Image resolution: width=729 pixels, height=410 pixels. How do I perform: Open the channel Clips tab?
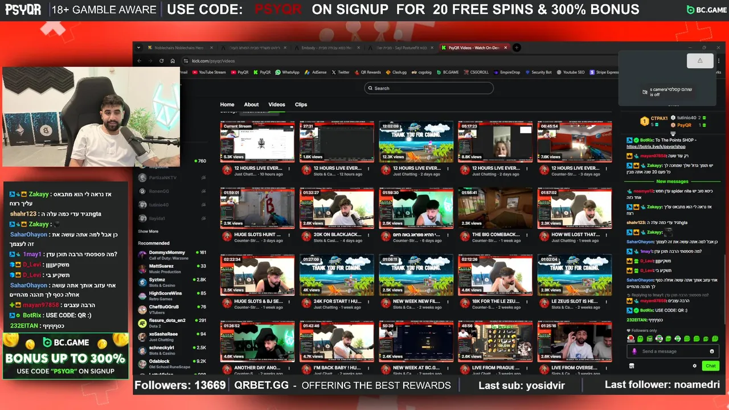pyautogui.click(x=301, y=105)
